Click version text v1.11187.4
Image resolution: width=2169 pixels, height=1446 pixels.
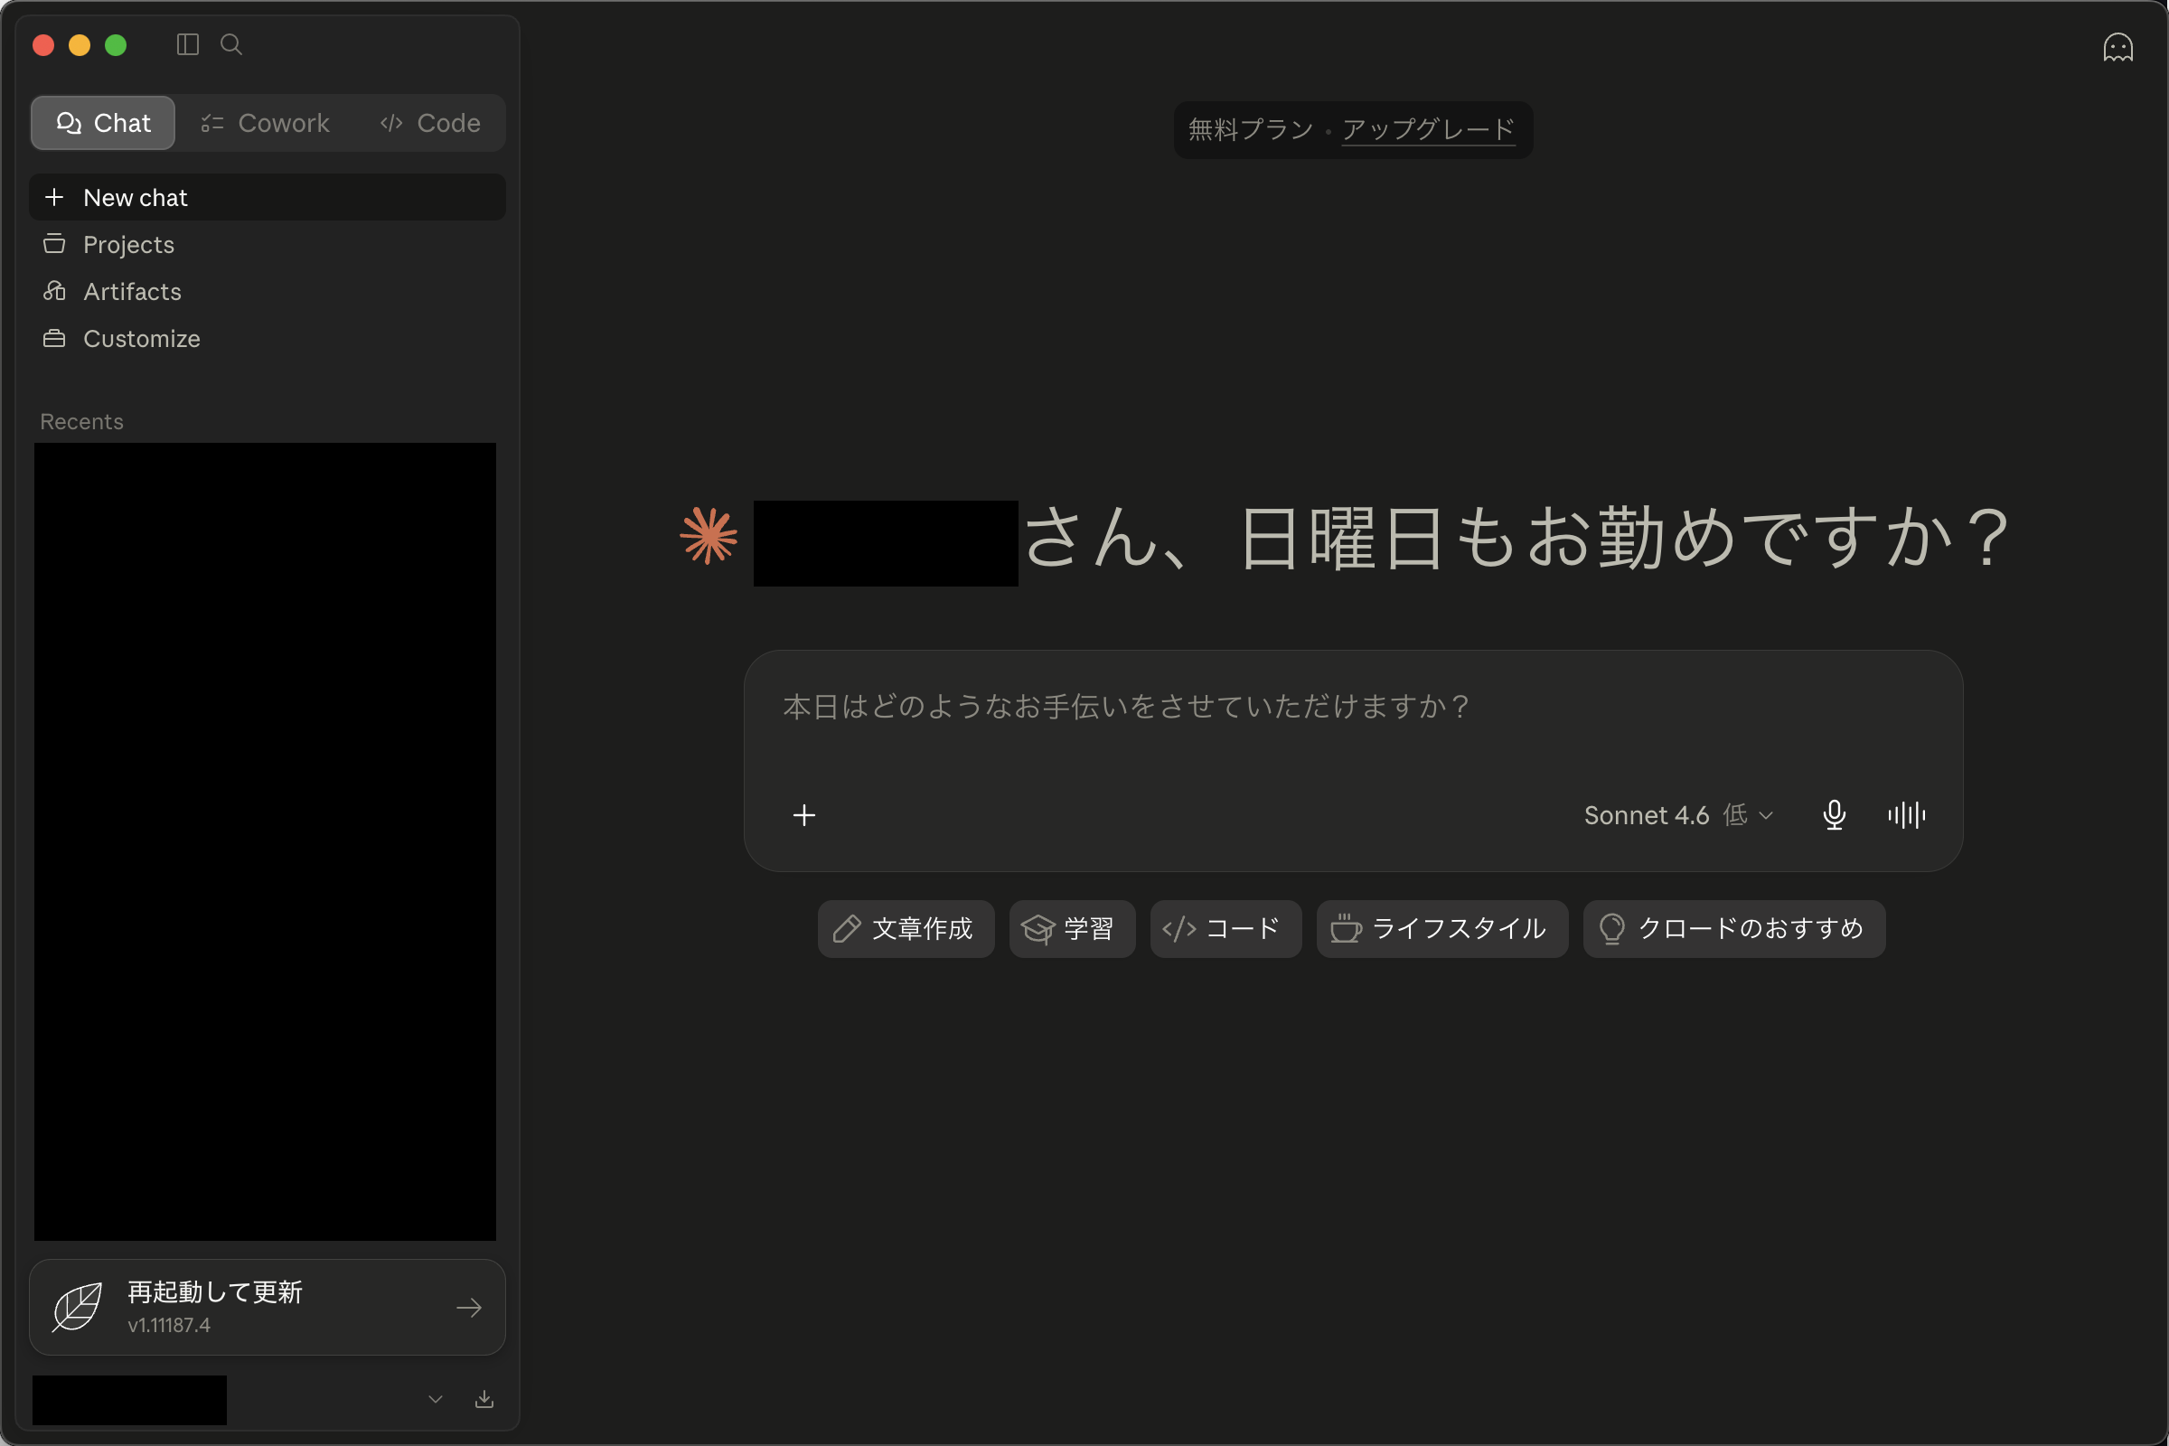point(169,1325)
